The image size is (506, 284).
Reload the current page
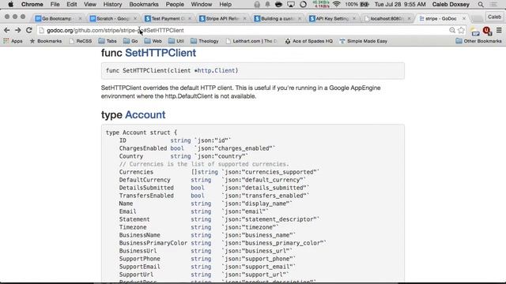(29, 30)
